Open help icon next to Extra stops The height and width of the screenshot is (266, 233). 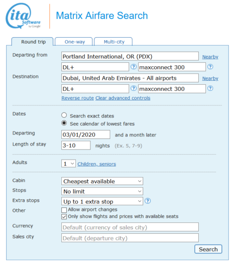click(148, 201)
